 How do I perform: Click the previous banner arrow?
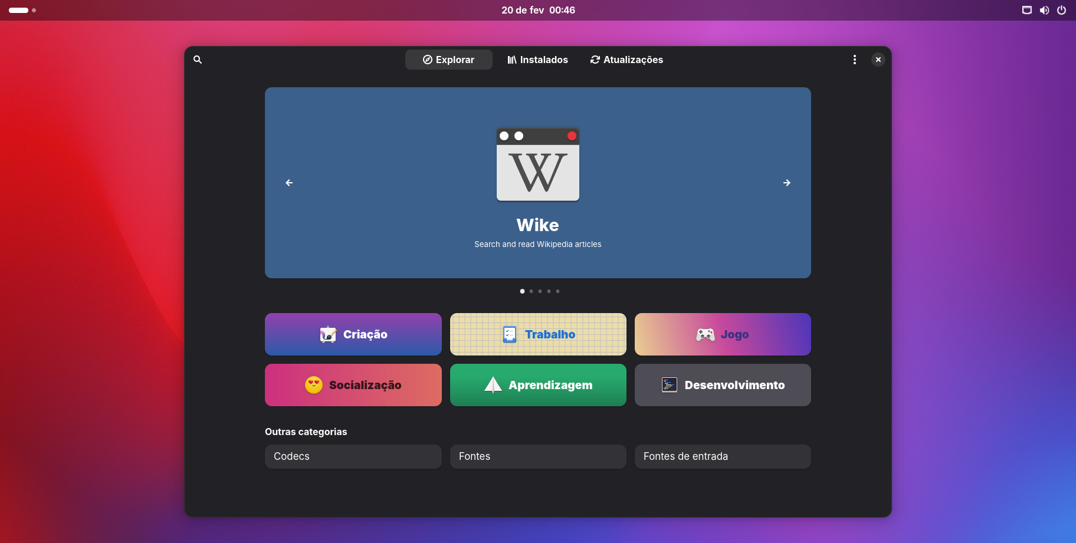point(289,183)
